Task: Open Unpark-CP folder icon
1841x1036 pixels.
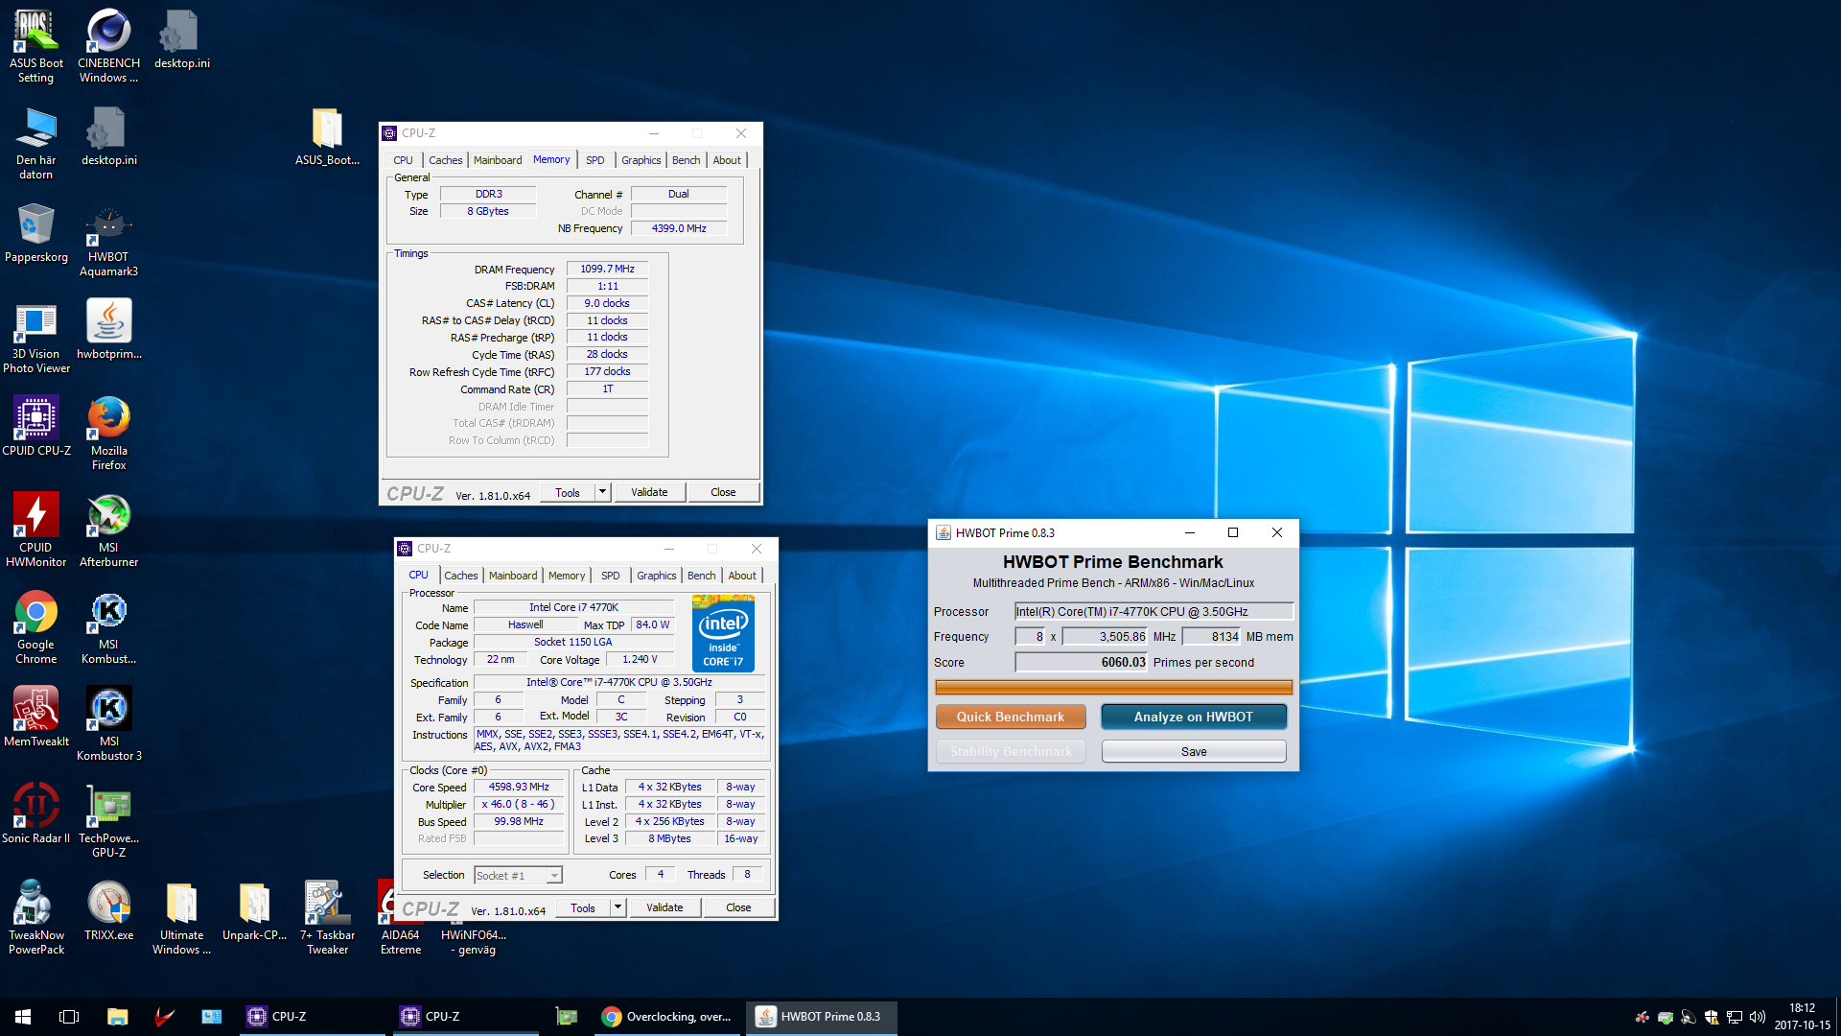Action: (x=254, y=910)
